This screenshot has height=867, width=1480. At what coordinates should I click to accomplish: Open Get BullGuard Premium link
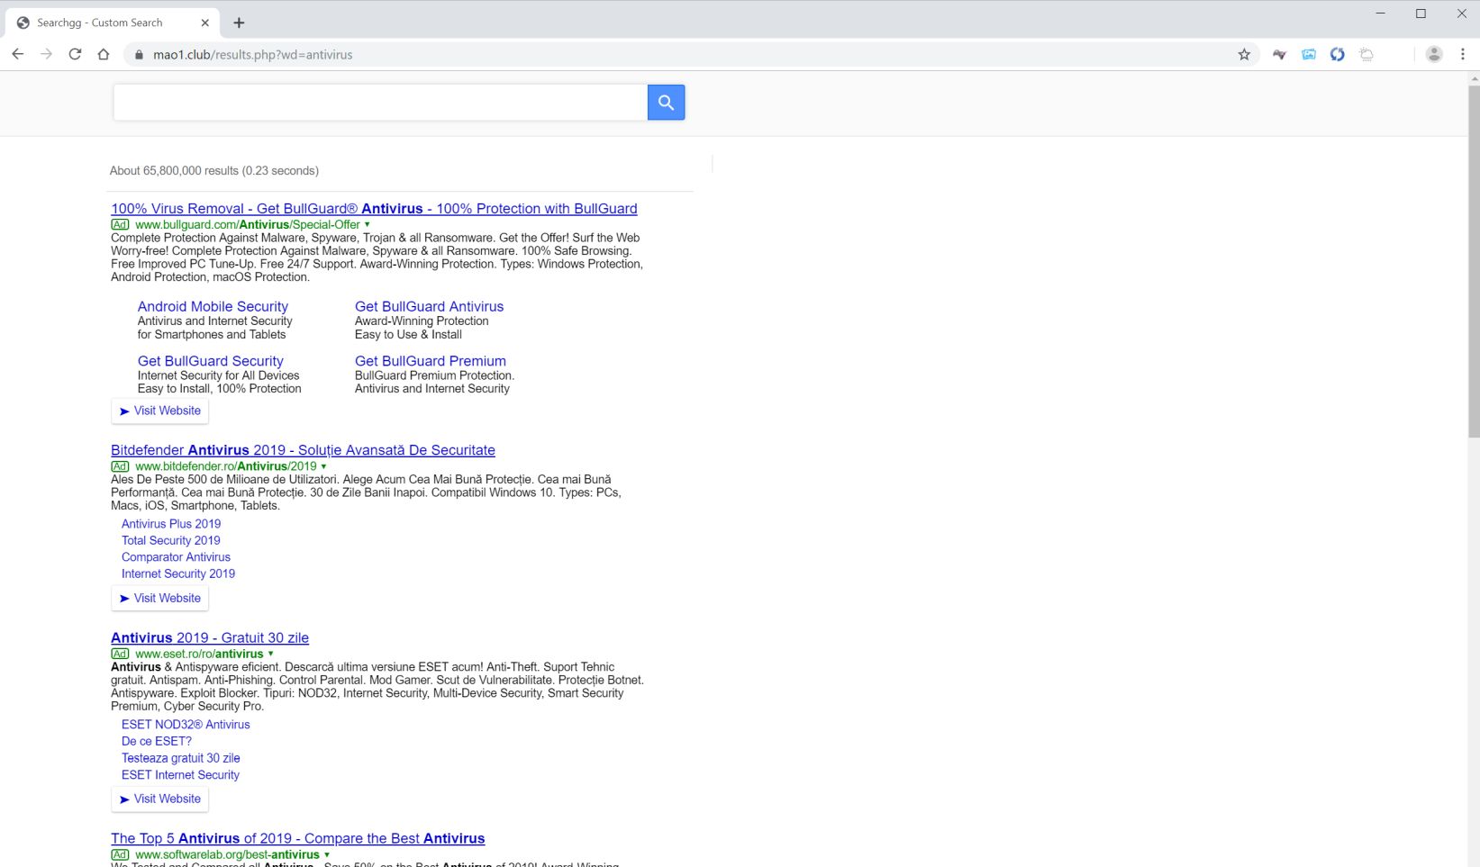point(431,361)
